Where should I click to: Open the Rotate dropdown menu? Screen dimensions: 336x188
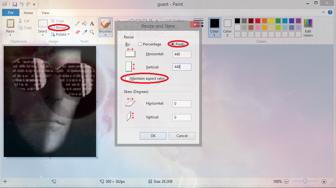[60, 34]
